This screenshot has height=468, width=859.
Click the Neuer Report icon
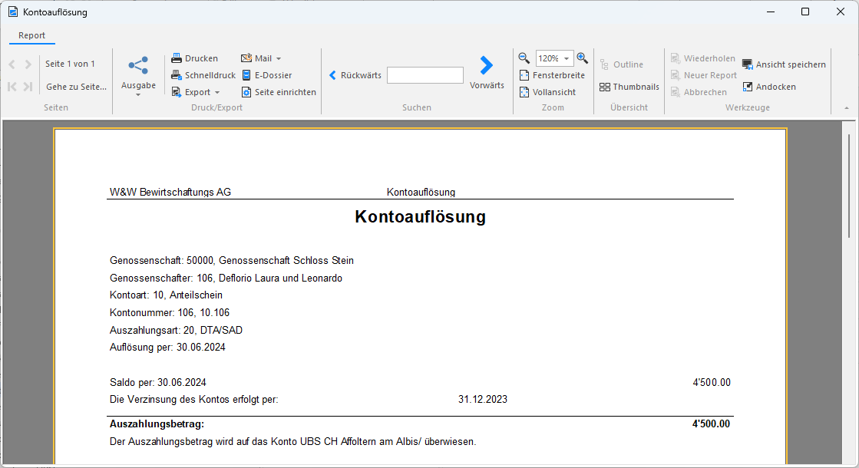click(x=676, y=75)
